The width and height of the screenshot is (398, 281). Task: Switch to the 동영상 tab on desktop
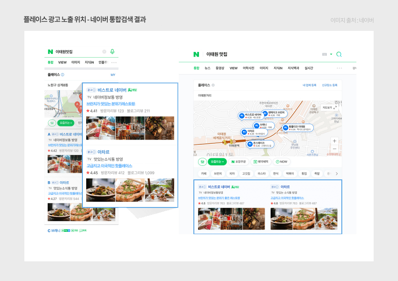coord(220,68)
